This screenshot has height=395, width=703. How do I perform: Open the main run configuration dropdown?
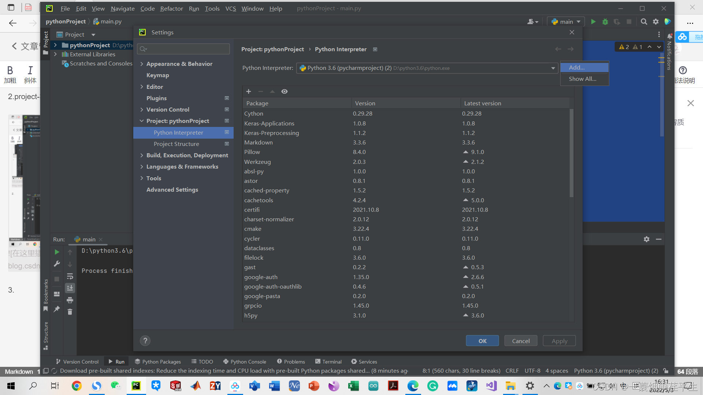pyautogui.click(x=566, y=22)
